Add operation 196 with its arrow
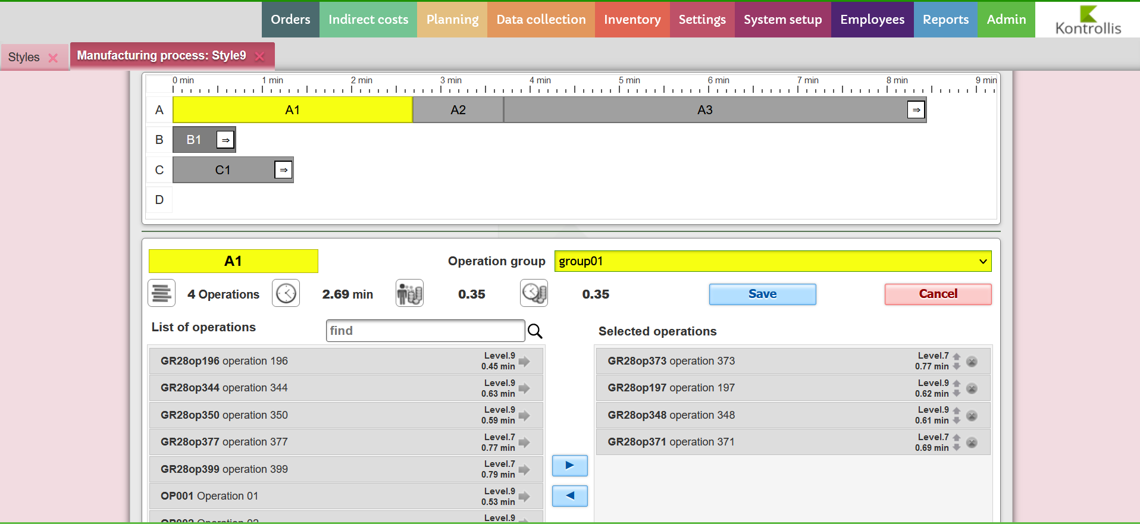 [524, 361]
